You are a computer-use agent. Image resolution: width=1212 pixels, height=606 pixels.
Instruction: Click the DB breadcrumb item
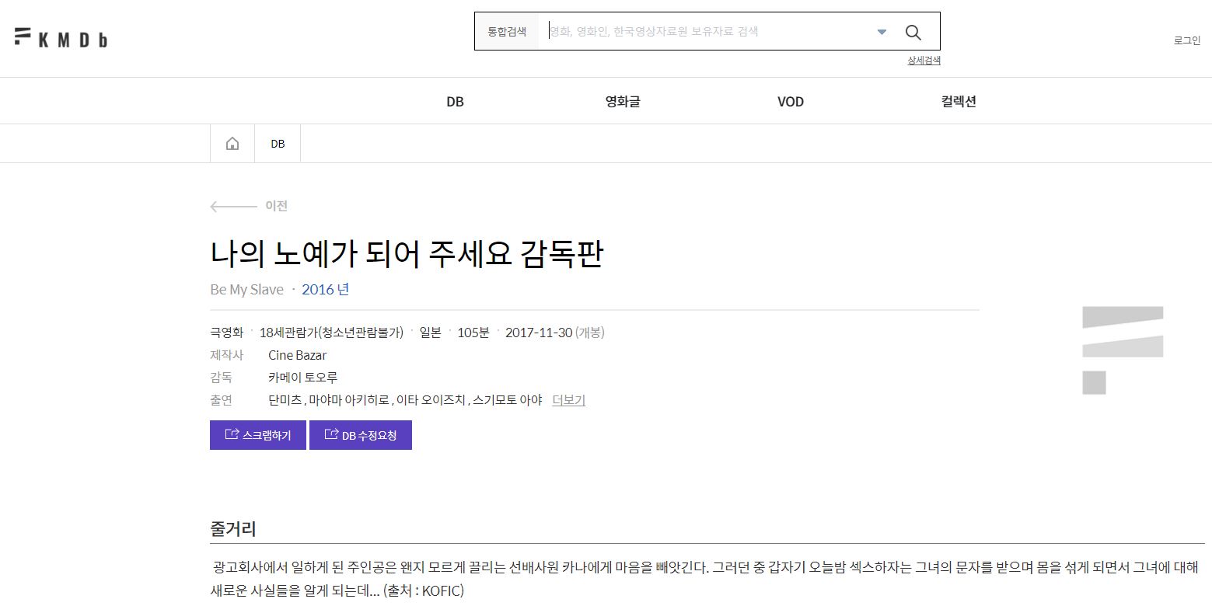pyautogui.click(x=278, y=144)
